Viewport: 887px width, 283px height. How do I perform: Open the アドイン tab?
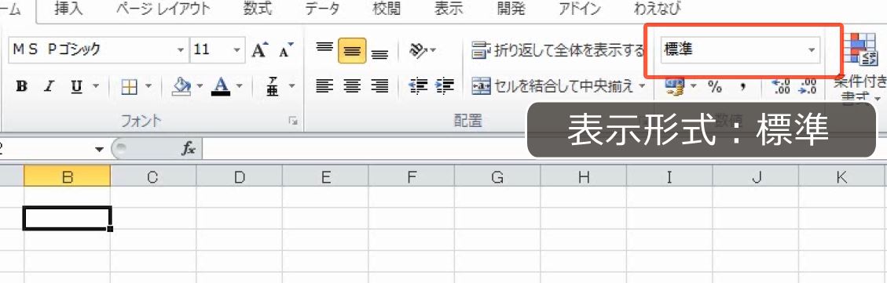point(579,9)
